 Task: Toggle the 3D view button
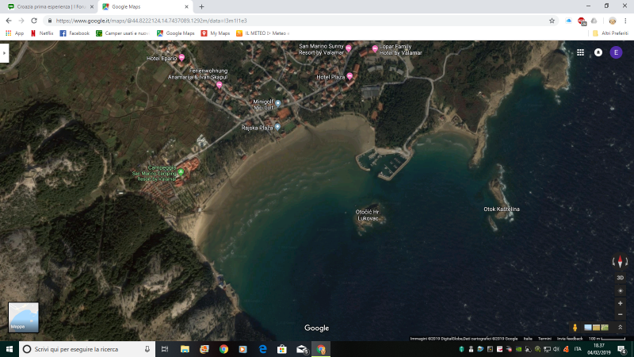click(621, 277)
